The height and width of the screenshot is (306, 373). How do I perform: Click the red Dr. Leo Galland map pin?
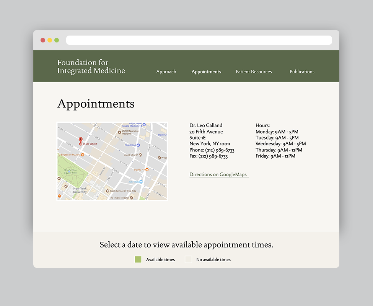(81, 140)
